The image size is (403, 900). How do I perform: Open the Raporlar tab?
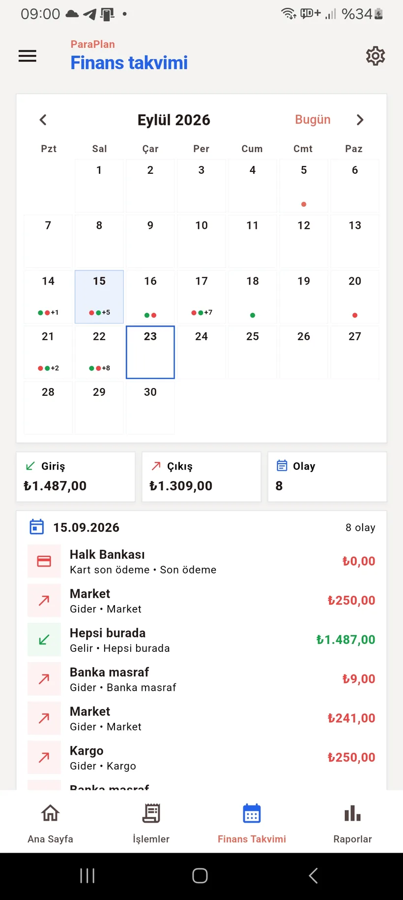(352, 822)
